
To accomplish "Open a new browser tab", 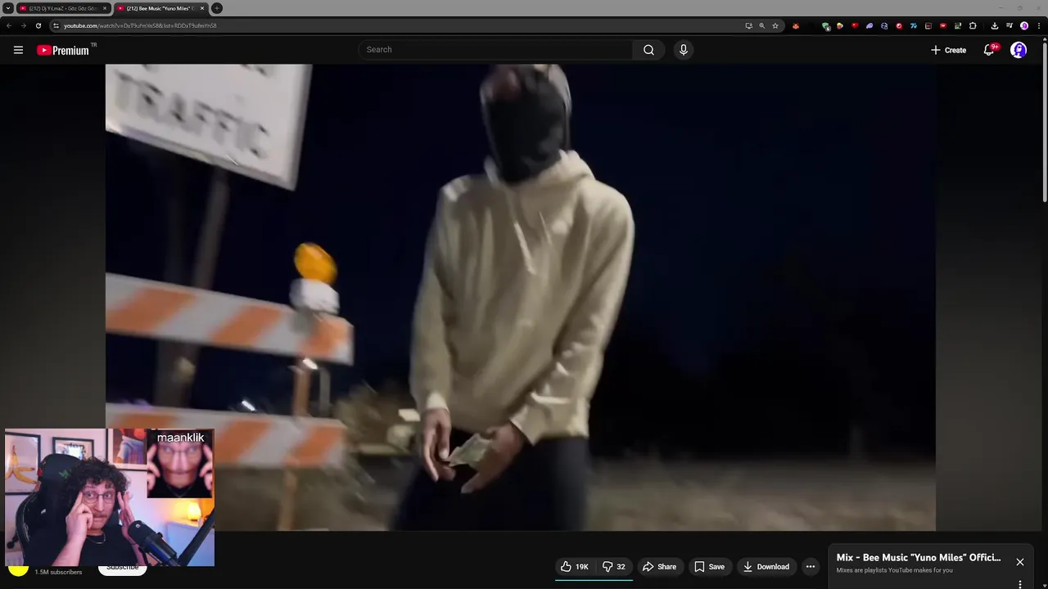I will click(217, 8).
